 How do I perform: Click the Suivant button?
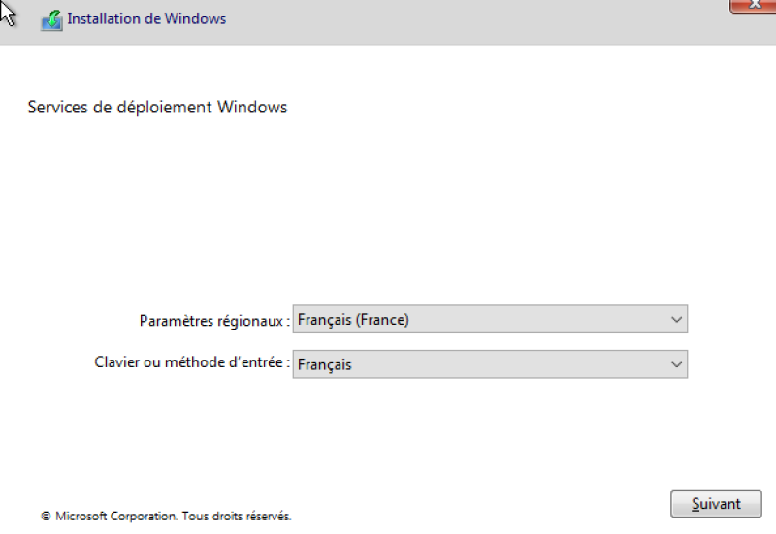pos(716,504)
